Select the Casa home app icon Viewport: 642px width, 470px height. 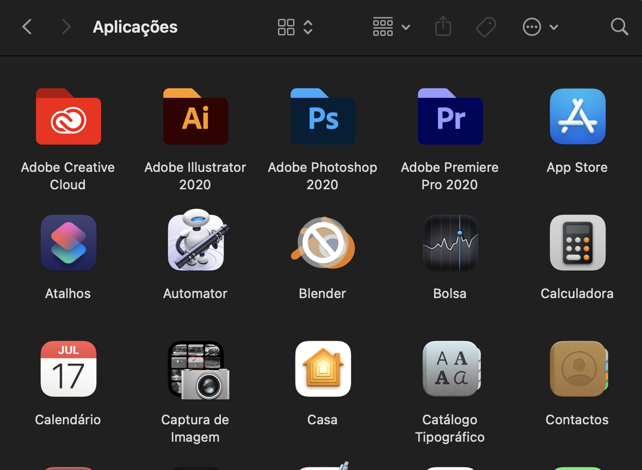[323, 369]
